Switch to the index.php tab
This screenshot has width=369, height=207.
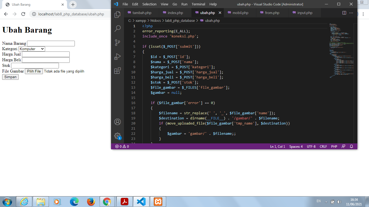tap(175, 13)
